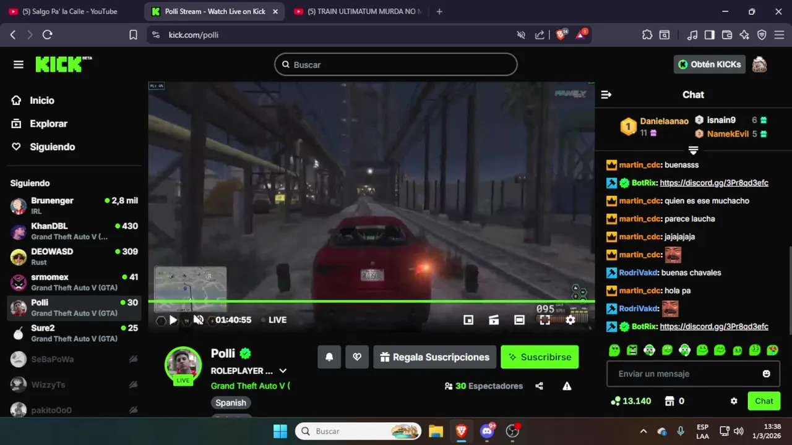Open Grand Theft Auto V category link
Image resolution: width=792 pixels, height=445 pixels.
[x=250, y=386]
